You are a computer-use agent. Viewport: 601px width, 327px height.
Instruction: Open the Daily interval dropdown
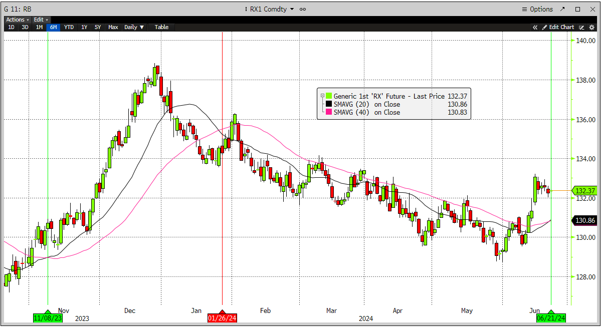[x=133, y=27]
